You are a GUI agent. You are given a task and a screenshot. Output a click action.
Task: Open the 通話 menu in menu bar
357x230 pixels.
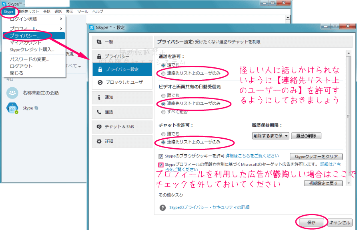[58, 12]
